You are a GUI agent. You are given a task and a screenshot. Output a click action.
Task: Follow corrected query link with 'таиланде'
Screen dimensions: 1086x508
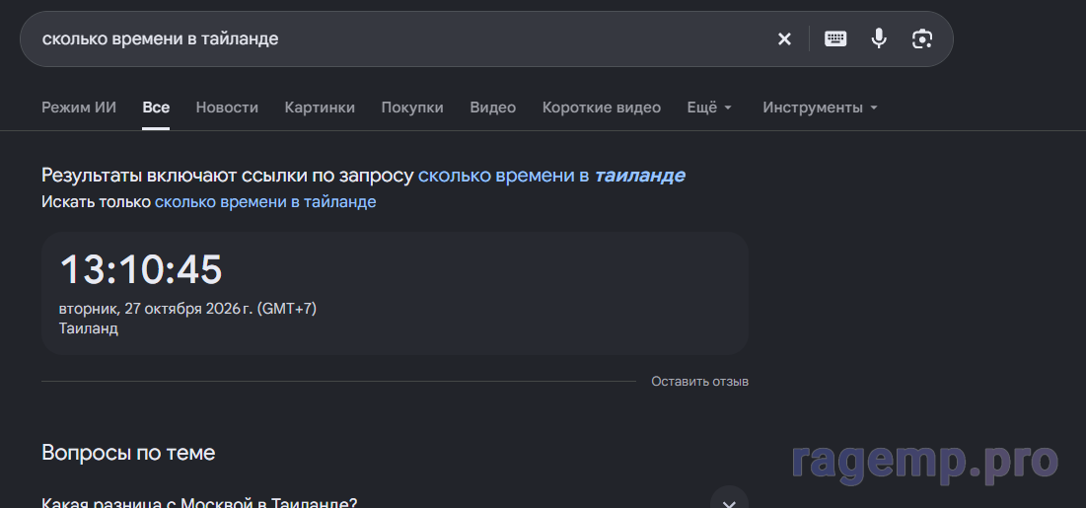(x=552, y=176)
